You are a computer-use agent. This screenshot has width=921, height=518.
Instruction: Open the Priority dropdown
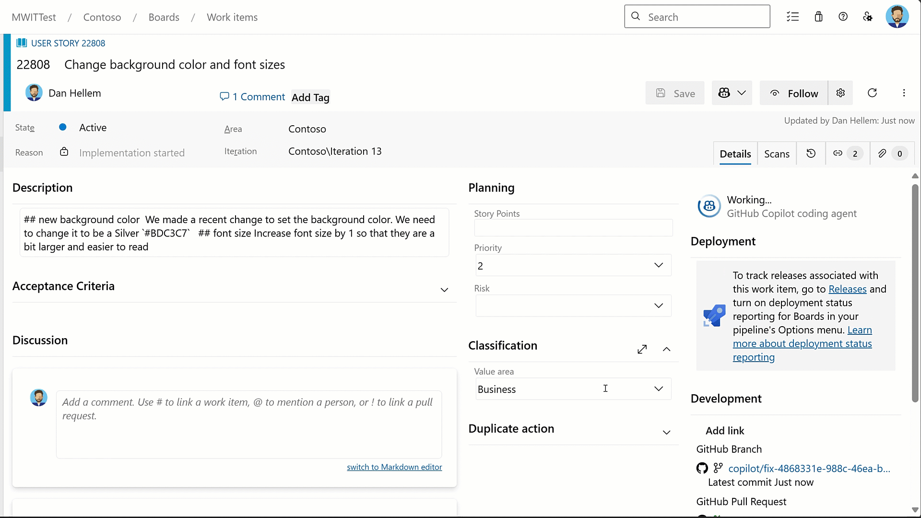573,265
